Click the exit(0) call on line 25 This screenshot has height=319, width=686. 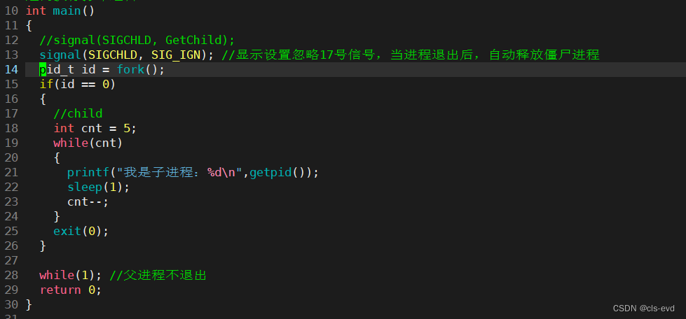coord(81,231)
